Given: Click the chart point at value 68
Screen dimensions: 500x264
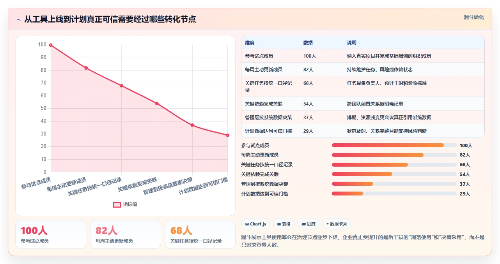Looking at the screenshot, I should pos(121,86).
